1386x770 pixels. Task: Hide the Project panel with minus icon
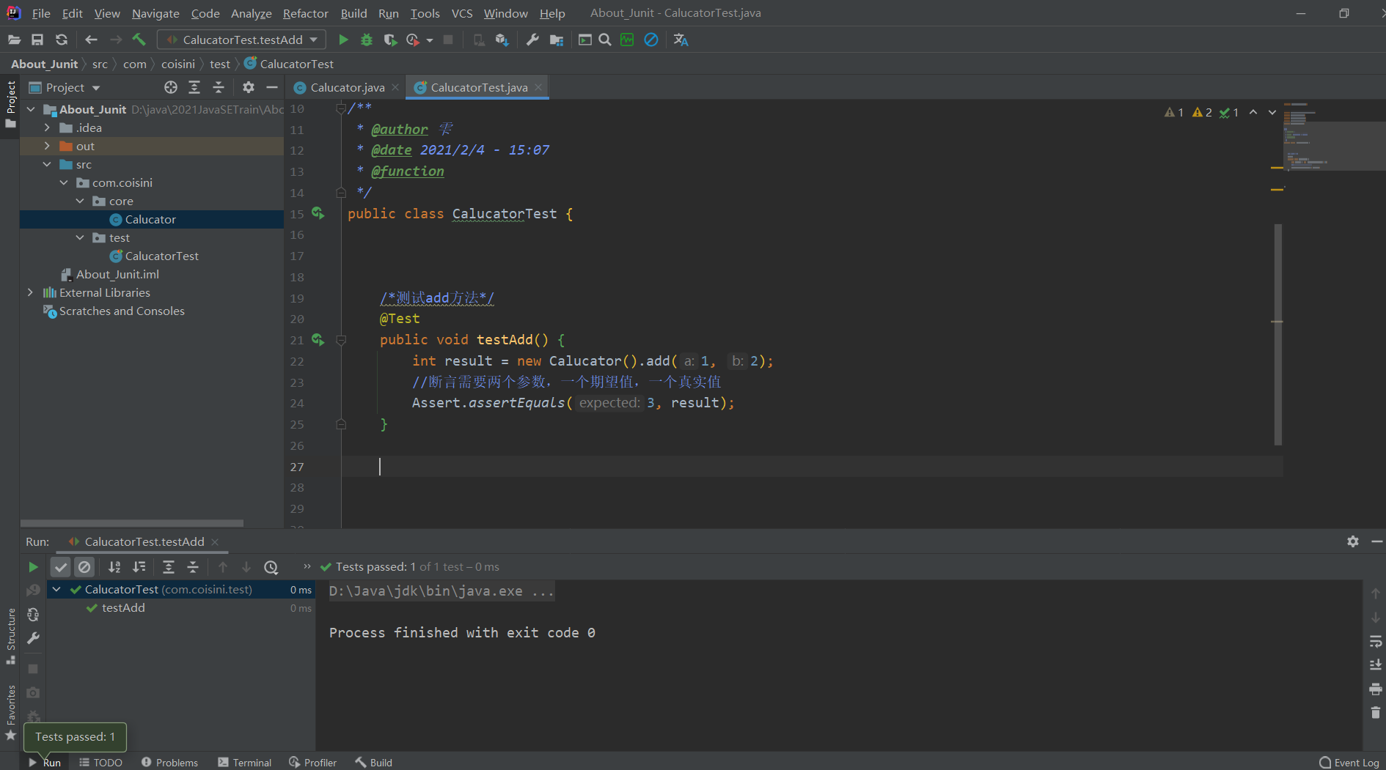tap(272, 87)
